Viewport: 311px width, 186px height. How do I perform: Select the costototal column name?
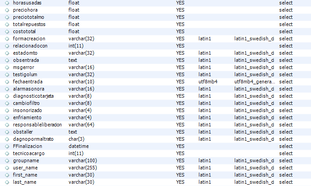point(26,31)
